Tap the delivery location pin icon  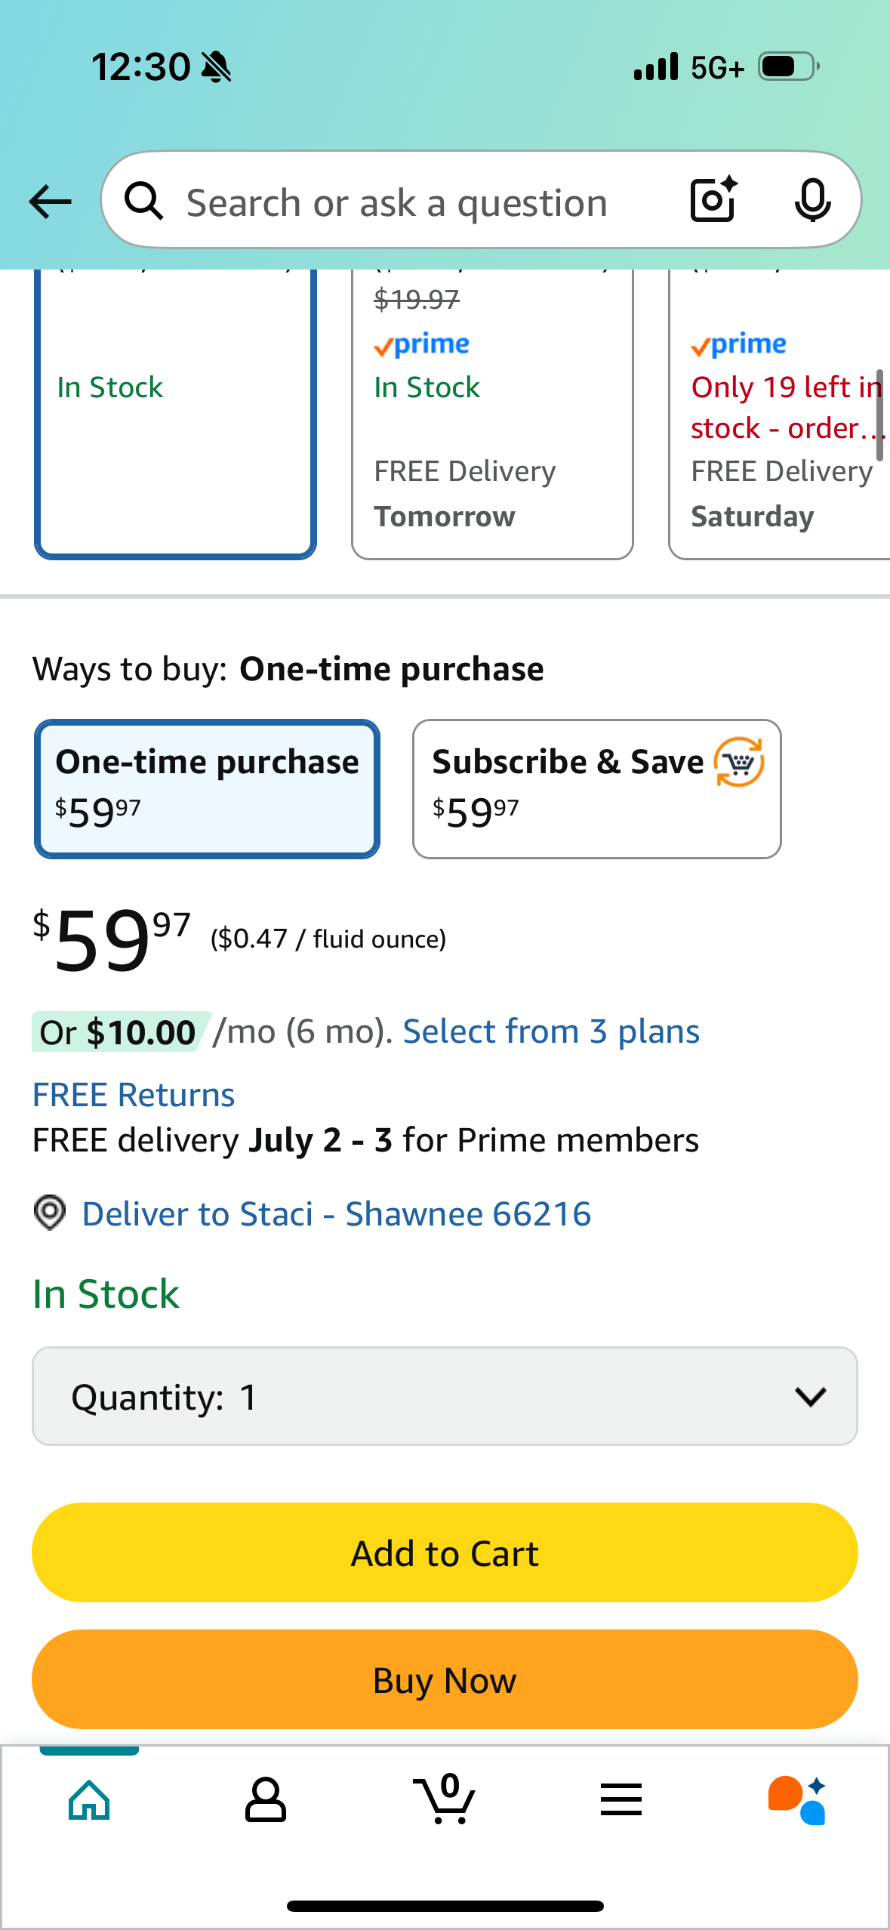[x=50, y=1213]
